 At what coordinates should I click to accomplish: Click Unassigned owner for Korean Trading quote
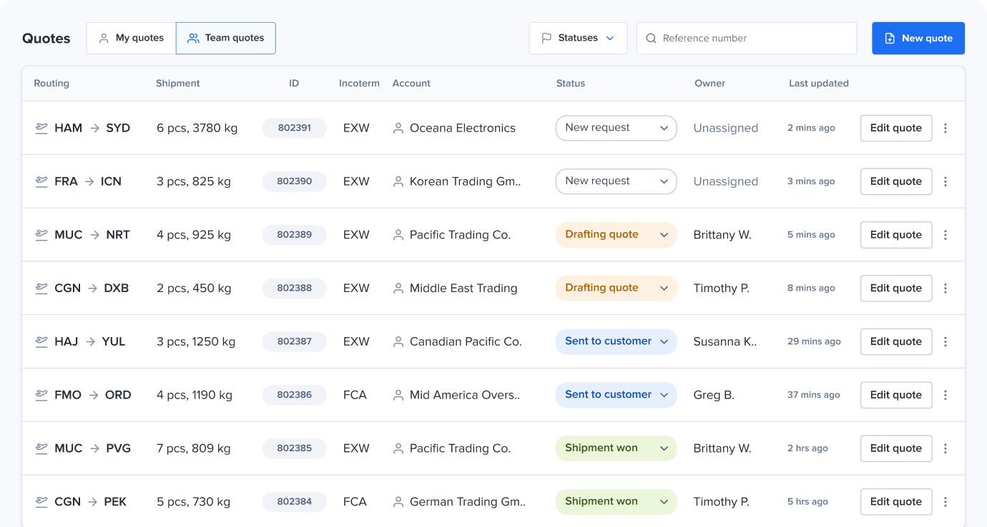click(x=726, y=181)
